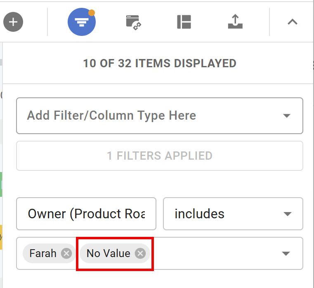
Task: Click the orange dot on the filter icon
Action: [x=92, y=13]
